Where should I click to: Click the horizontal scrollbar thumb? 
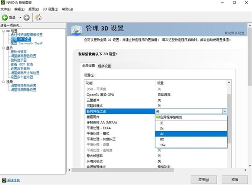(x=123, y=170)
